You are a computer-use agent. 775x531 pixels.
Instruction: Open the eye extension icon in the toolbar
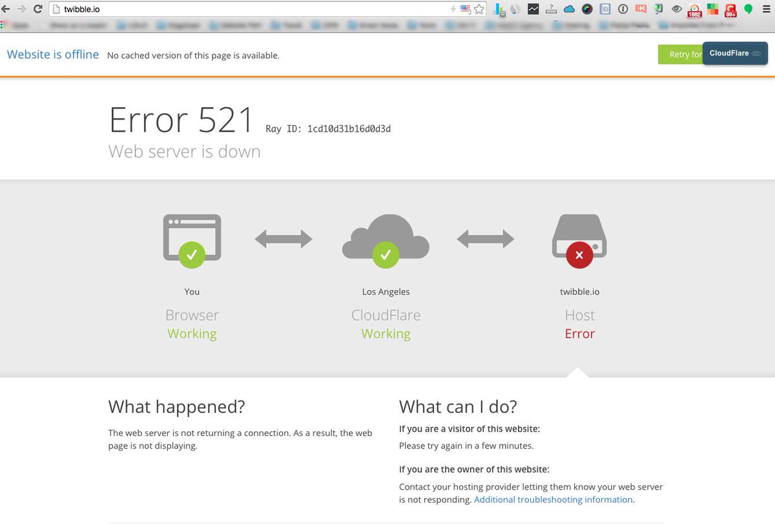pyautogui.click(x=676, y=9)
